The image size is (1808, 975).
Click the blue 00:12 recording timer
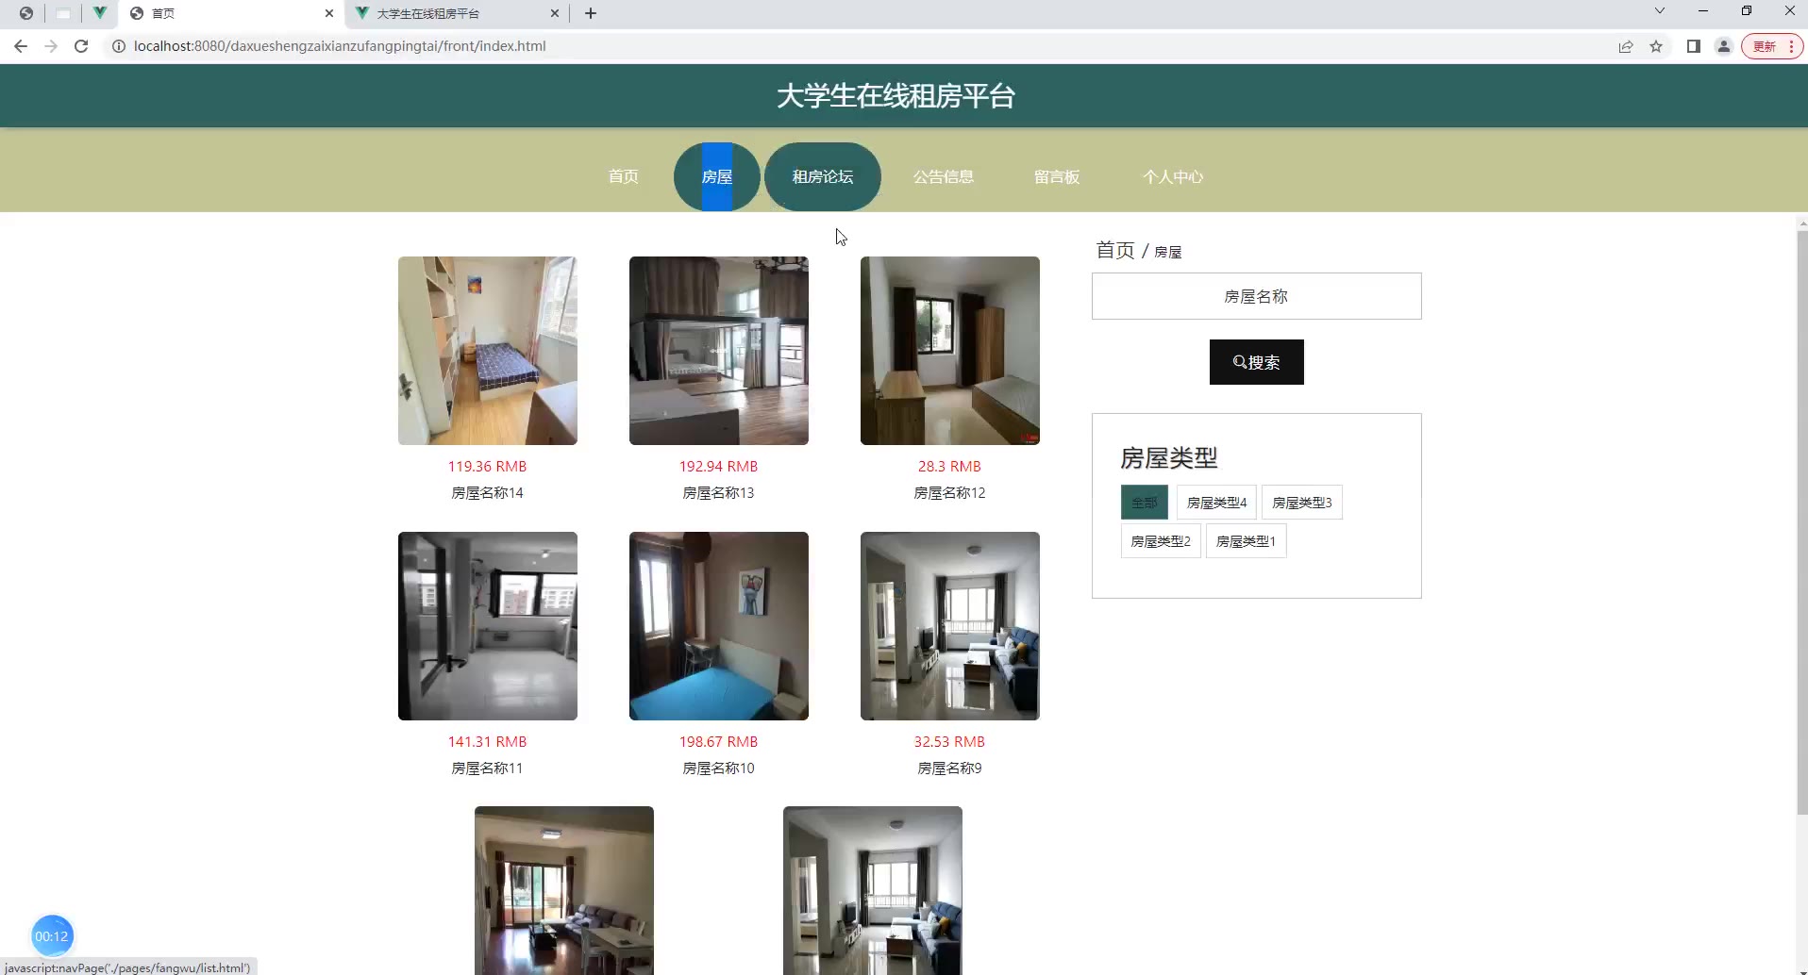click(52, 936)
